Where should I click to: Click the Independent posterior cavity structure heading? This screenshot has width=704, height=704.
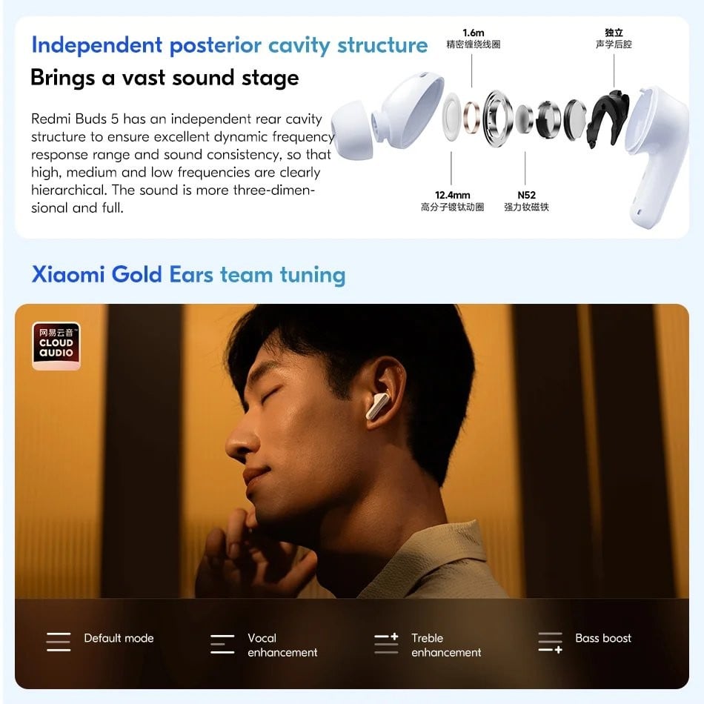[230, 45]
